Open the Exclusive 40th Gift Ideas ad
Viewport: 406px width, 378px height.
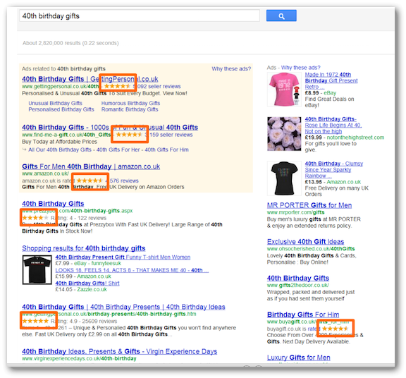tap(305, 241)
